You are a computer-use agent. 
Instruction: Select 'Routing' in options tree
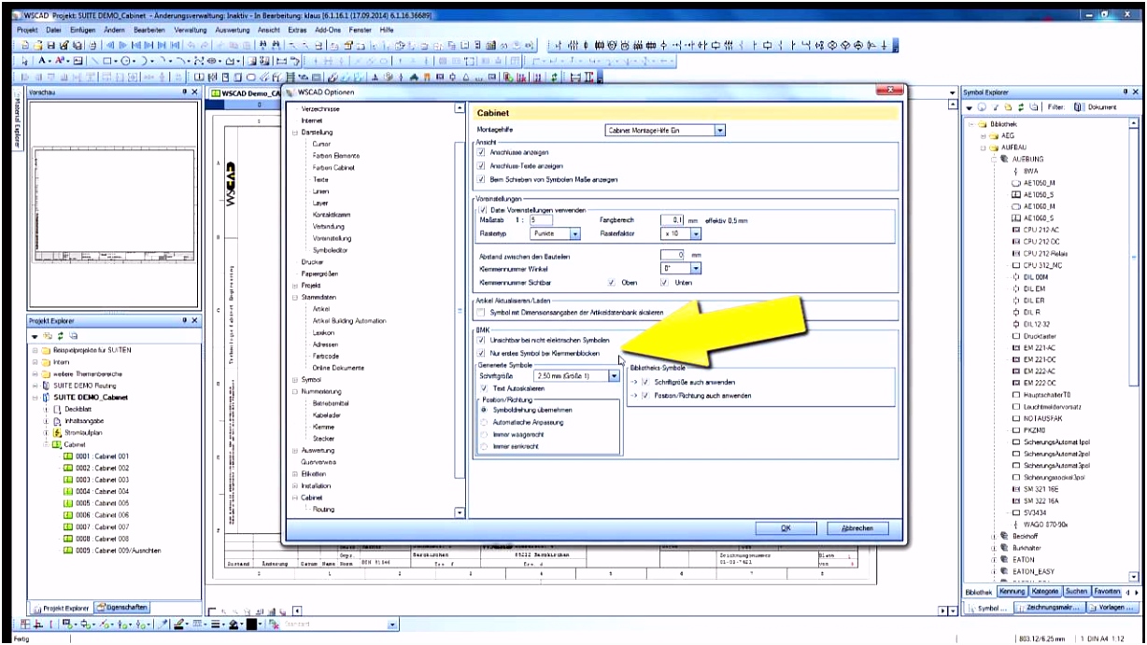coord(324,510)
